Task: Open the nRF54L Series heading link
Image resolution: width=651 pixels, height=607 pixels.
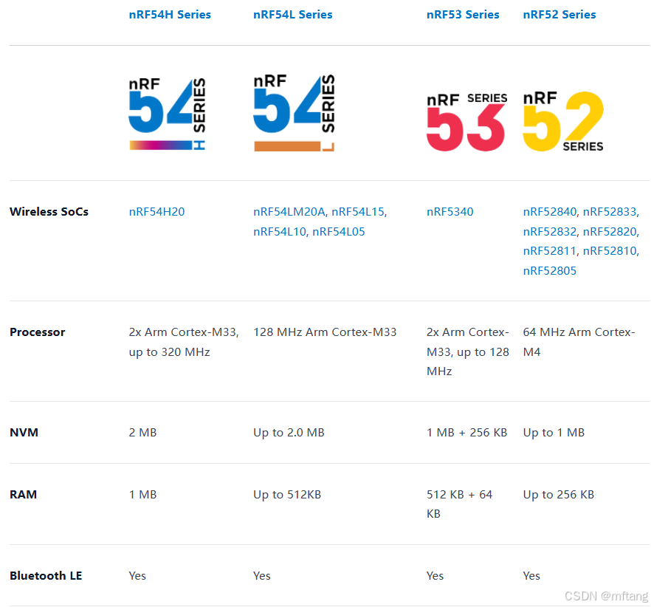Action: click(x=293, y=15)
